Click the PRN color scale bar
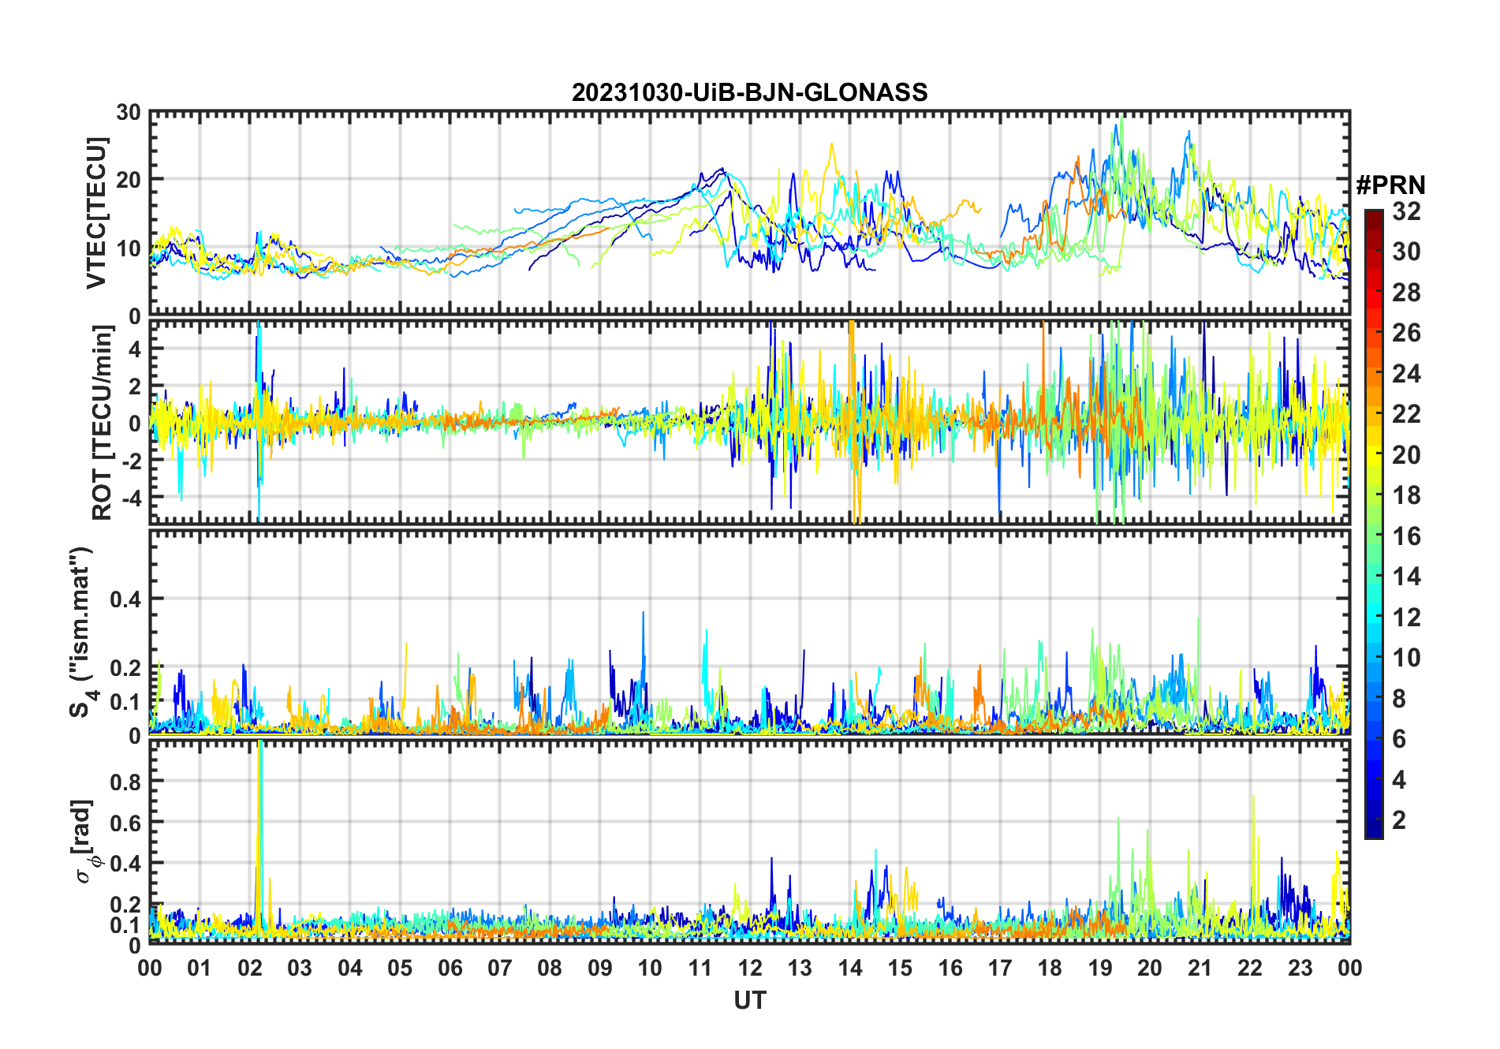This screenshot has width=1500, height=1049. (x=1374, y=524)
